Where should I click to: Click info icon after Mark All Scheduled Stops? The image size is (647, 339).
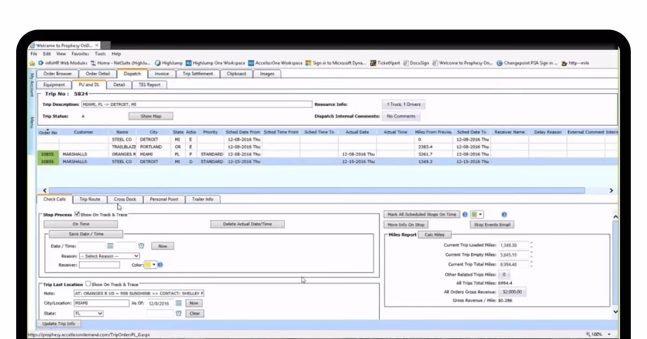465,214
